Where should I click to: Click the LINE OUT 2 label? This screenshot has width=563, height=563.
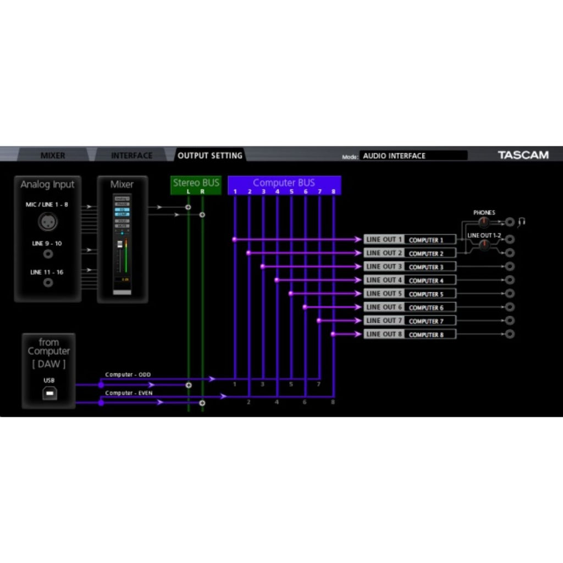tap(384, 253)
